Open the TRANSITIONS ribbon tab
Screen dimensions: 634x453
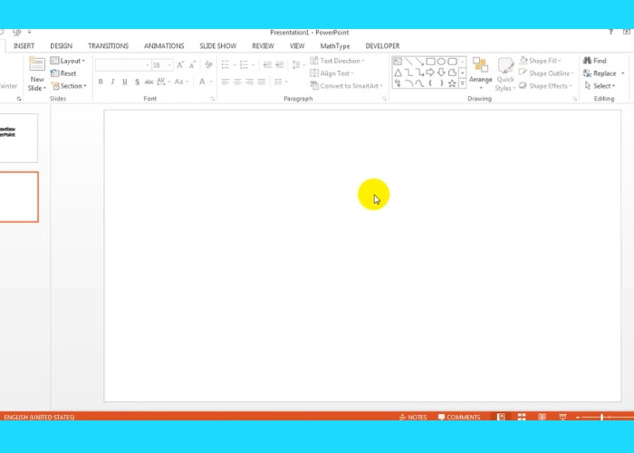(x=108, y=45)
